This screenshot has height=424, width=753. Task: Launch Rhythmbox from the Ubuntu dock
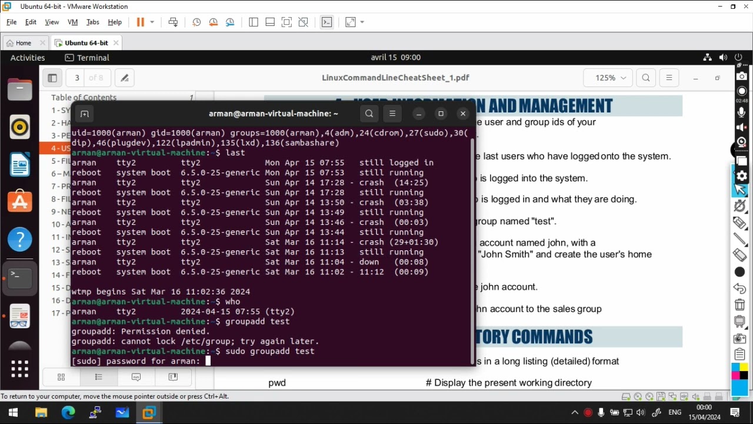click(x=20, y=127)
